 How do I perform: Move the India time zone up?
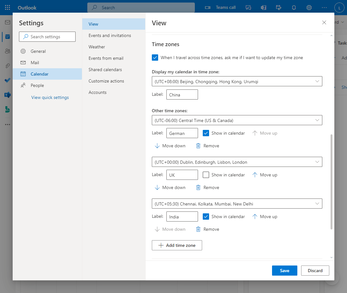coord(265,217)
